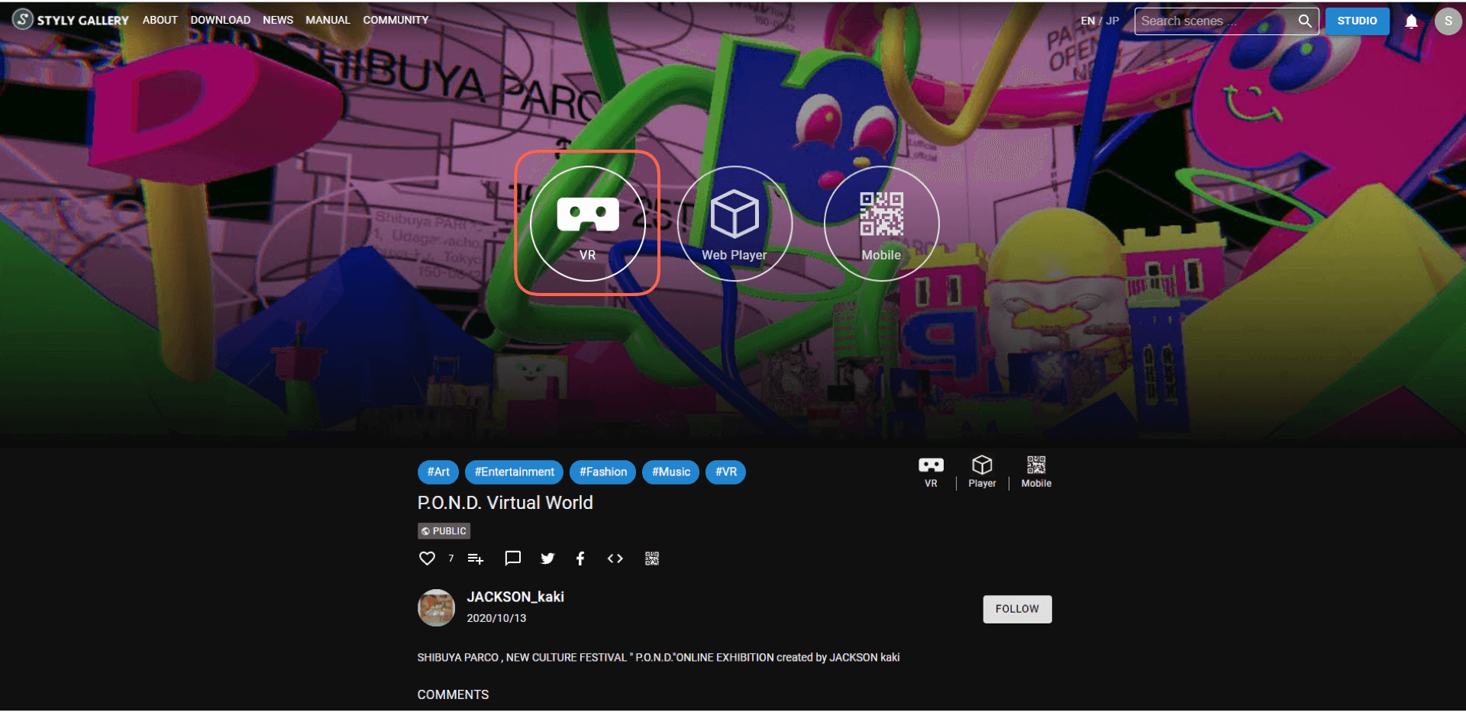The width and height of the screenshot is (1466, 715).
Task: Open the embed code view
Action: click(615, 558)
